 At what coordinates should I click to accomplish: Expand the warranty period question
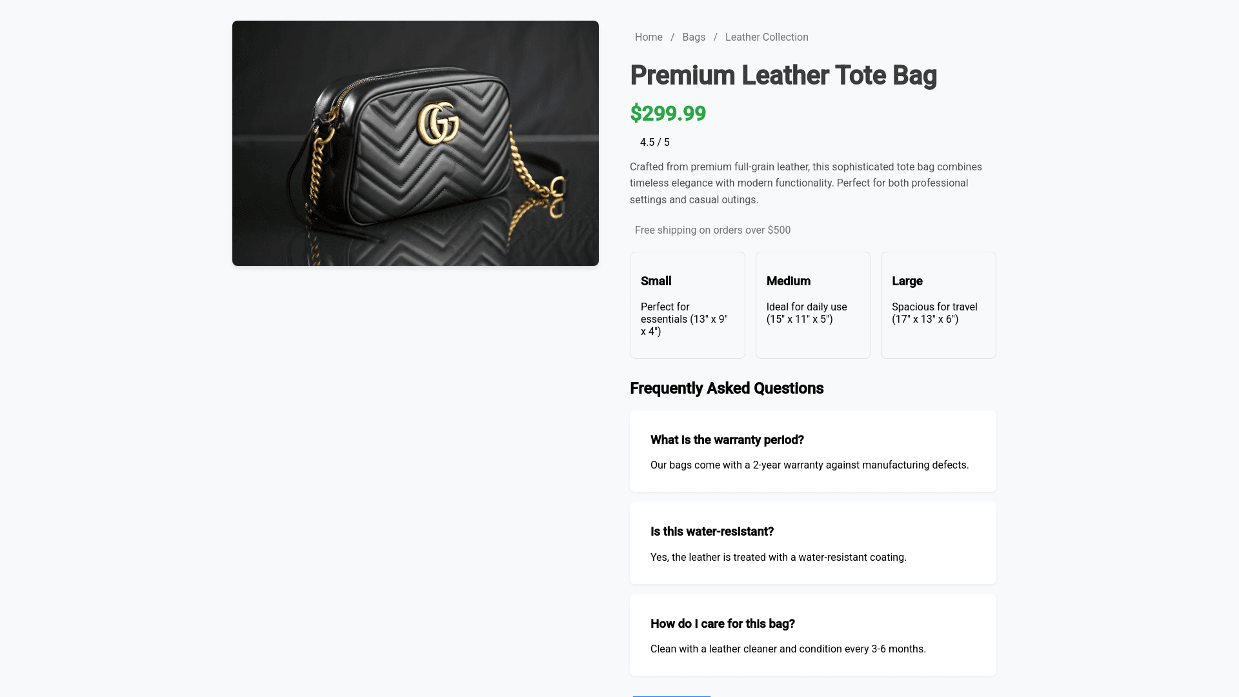(x=727, y=440)
